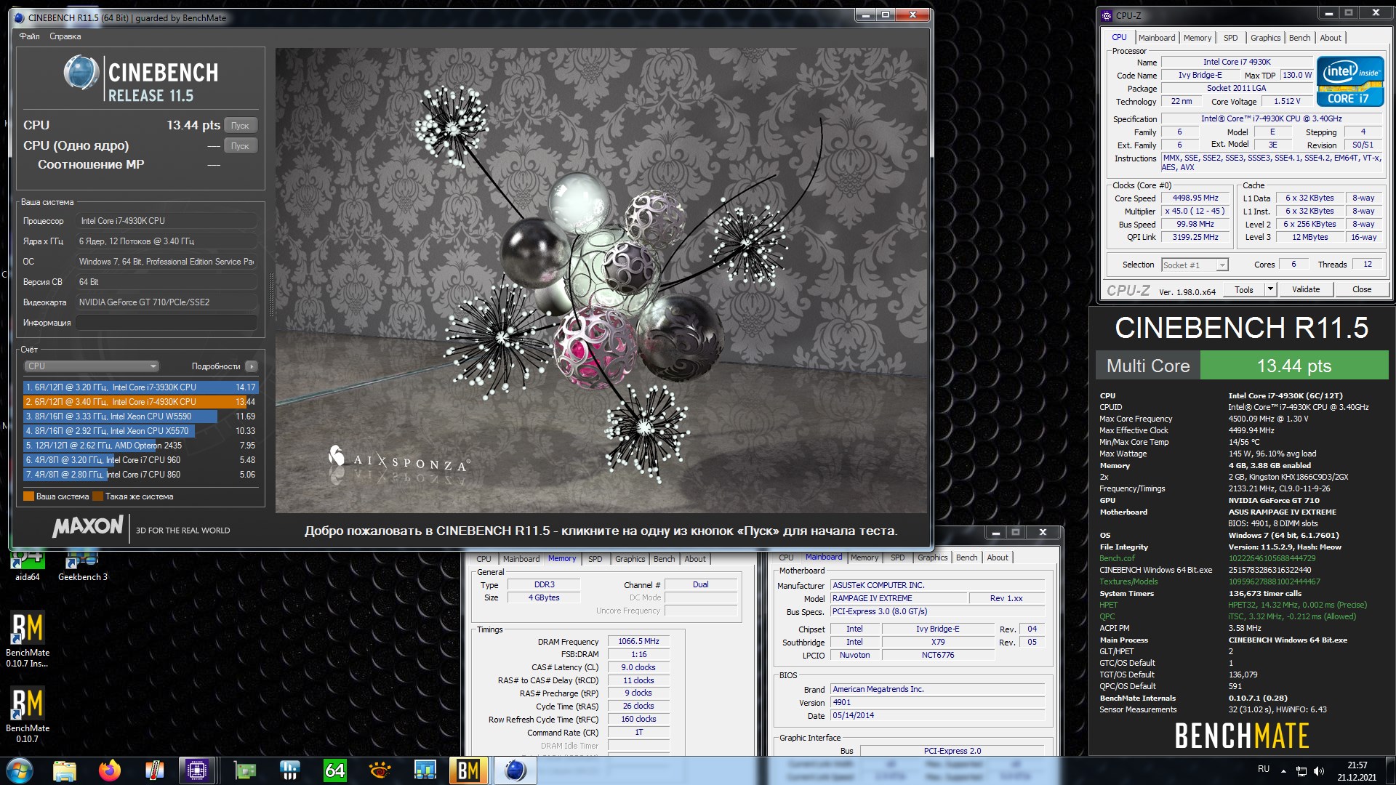Expand Подробности details arrow button
This screenshot has width=1396, height=785.
(252, 366)
